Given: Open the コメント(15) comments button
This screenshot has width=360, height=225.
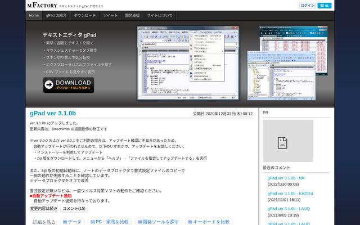Looking at the screenshot, I should point(74,209).
